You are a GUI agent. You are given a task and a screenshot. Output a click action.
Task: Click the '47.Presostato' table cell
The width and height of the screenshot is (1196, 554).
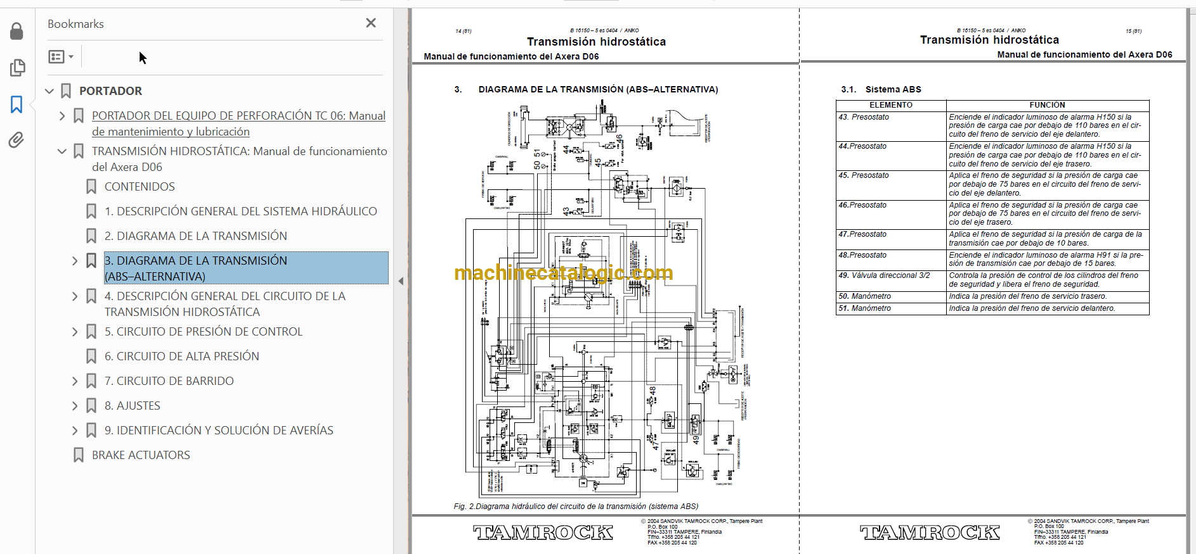(x=891, y=239)
